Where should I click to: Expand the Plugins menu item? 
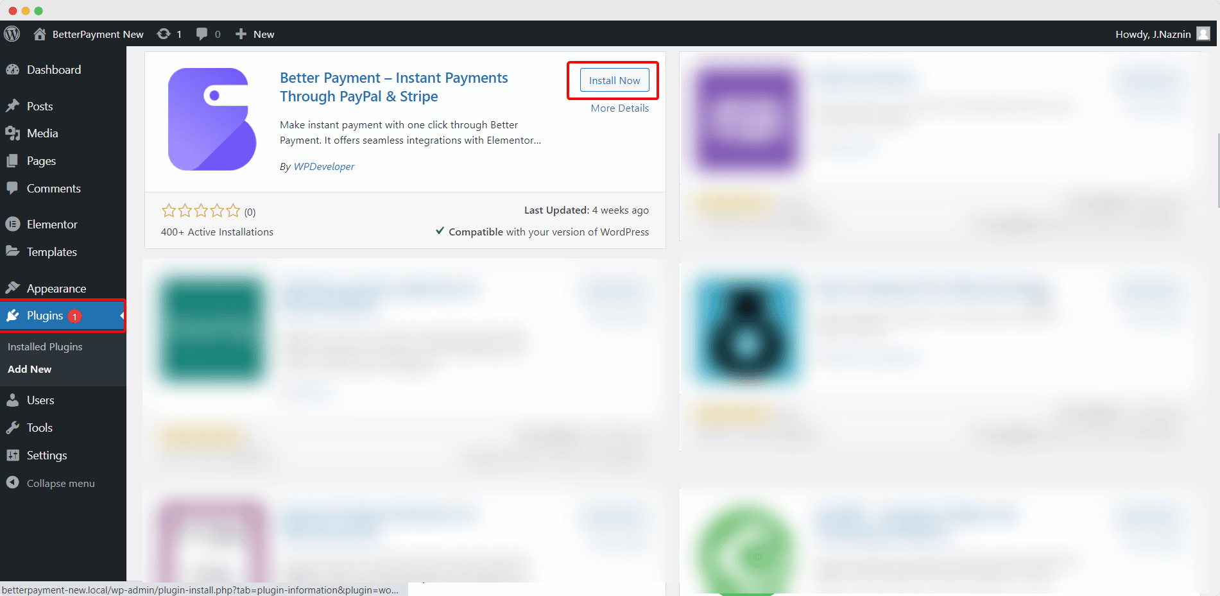coord(45,316)
